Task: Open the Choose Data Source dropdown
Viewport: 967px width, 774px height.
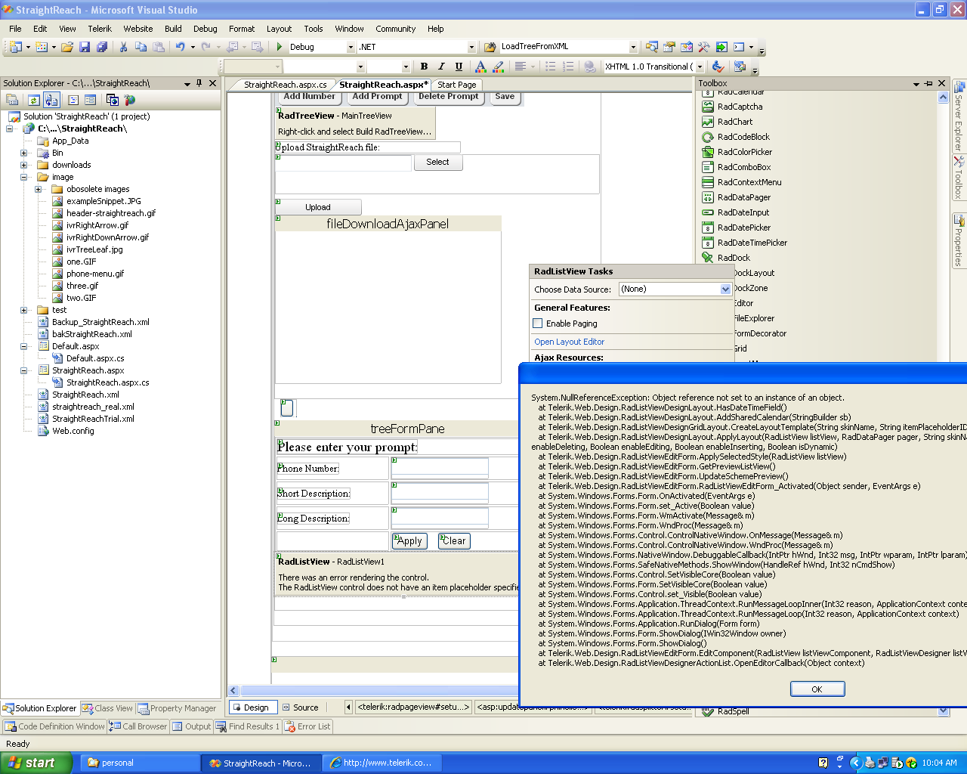Action: tap(725, 289)
